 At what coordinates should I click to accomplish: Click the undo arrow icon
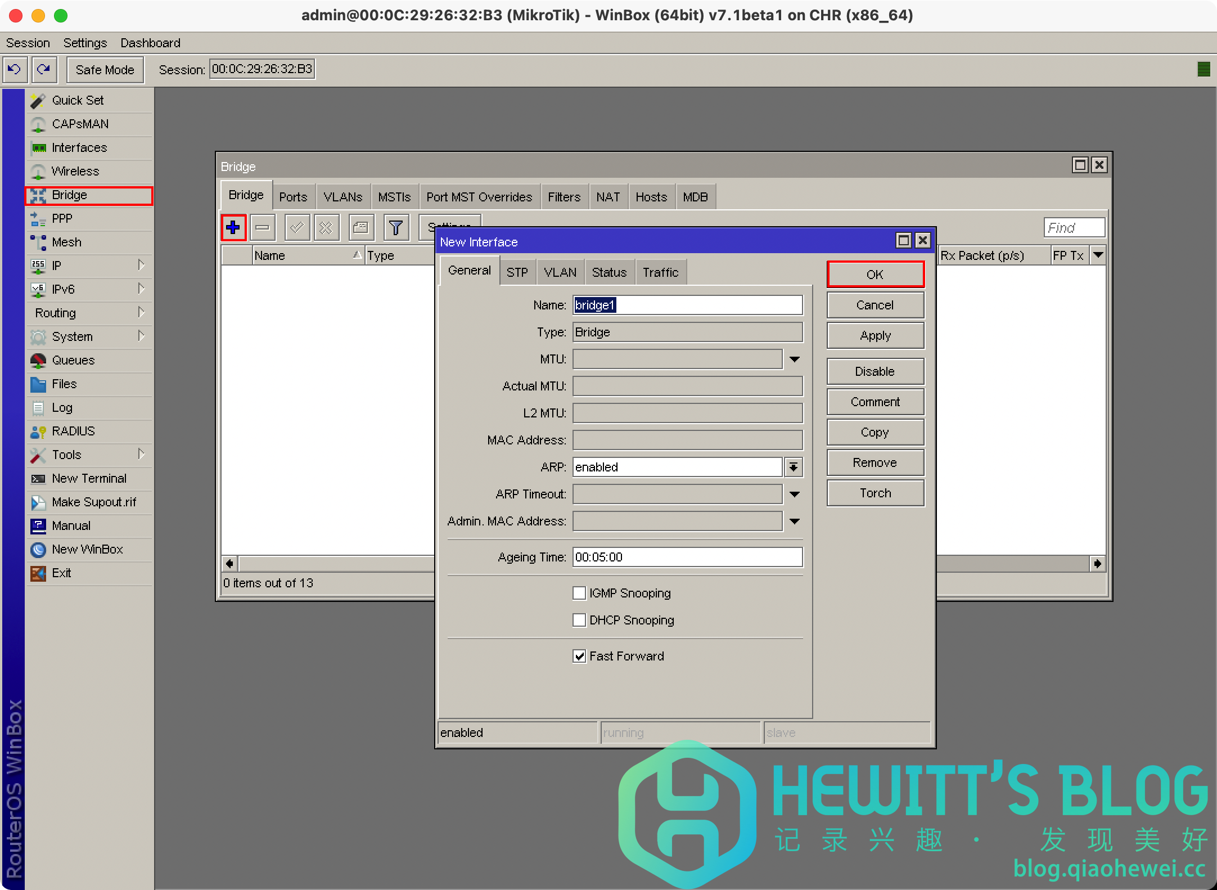tap(14, 69)
